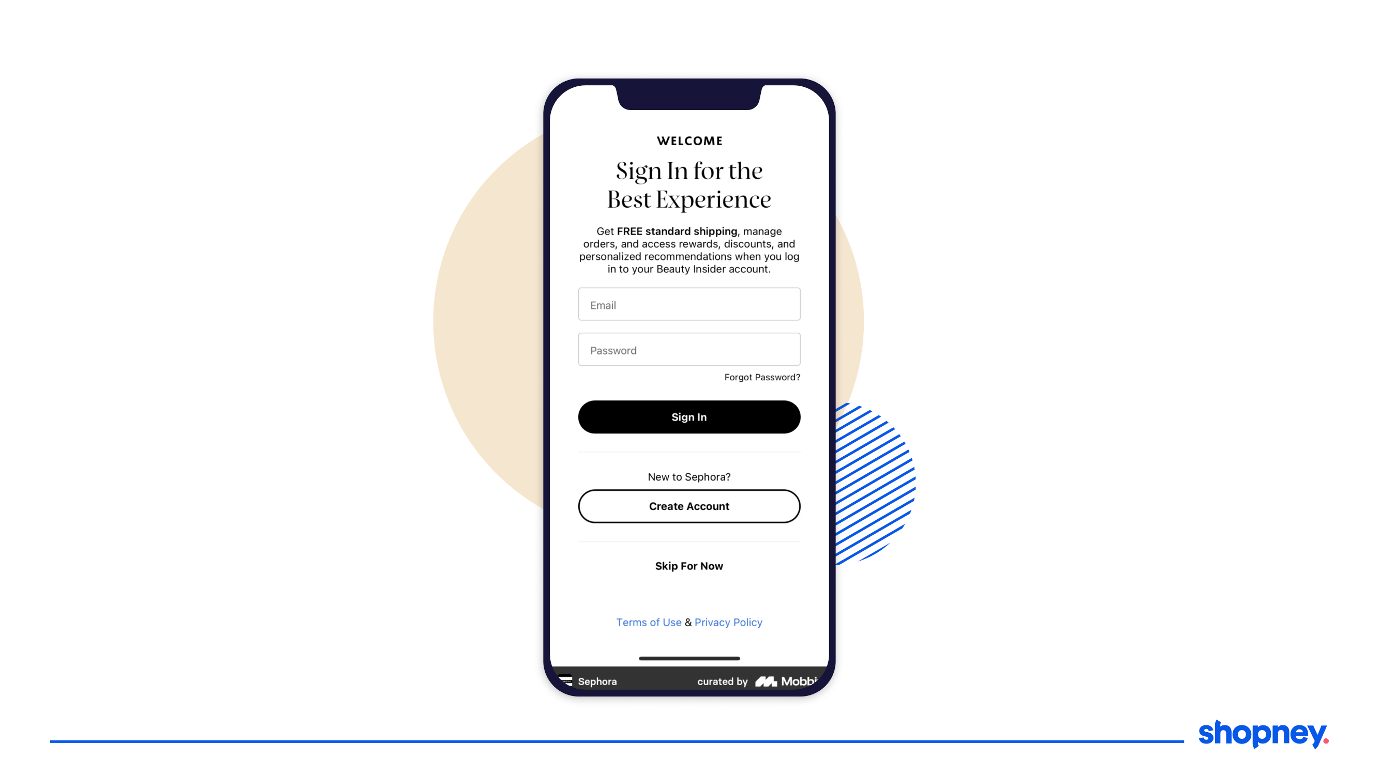1379x775 pixels.
Task: Click the Create Account button
Action: (689, 505)
